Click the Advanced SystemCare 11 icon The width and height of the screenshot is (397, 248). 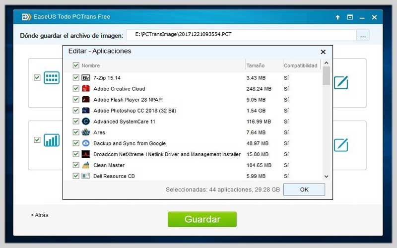tap(86, 122)
